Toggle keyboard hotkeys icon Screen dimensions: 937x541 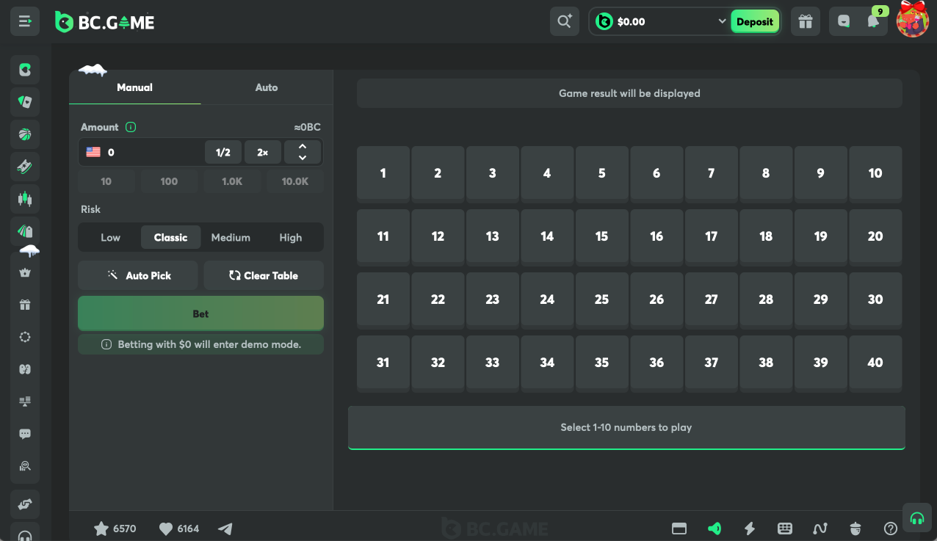coord(785,529)
